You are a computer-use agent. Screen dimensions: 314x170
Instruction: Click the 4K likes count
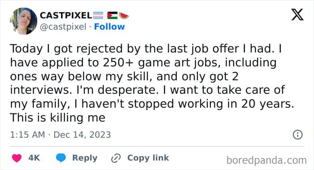point(34,158)
